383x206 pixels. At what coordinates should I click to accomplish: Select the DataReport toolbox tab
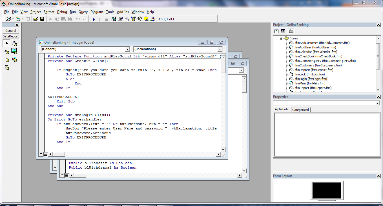click(11, 36)
